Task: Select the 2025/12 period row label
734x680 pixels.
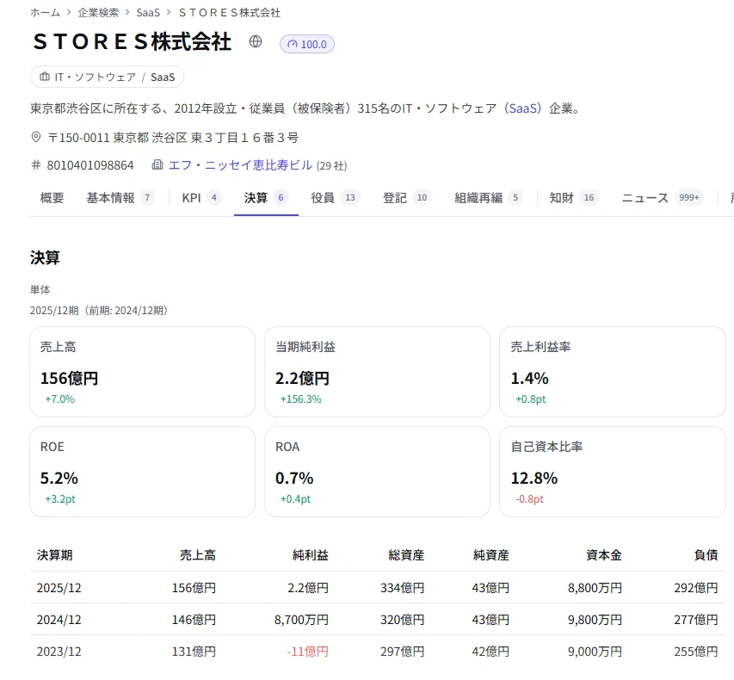Action: pos(59,588)
